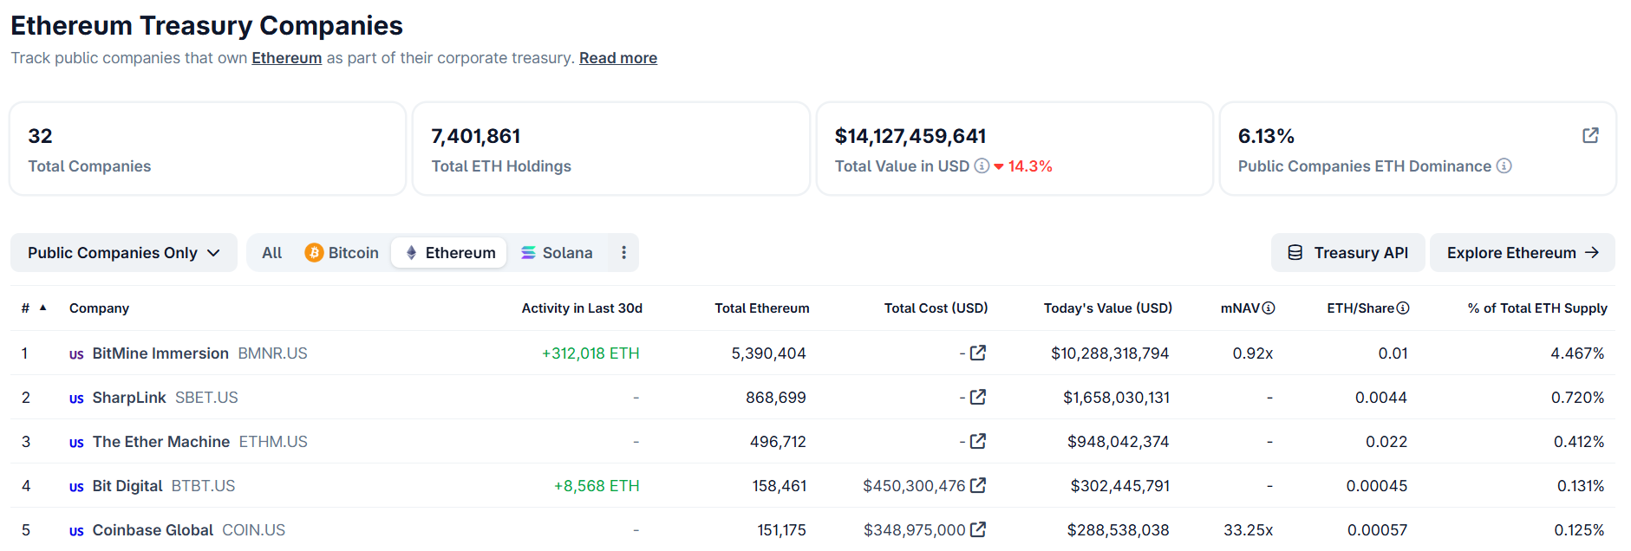Open Coinbase Global cost source link icon
Image resolution: width=1631 pixels, height=551 pixels.
point(978,529)
